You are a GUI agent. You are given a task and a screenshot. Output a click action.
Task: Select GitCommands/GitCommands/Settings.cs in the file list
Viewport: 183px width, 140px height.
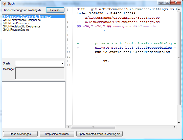pos(34,17)
